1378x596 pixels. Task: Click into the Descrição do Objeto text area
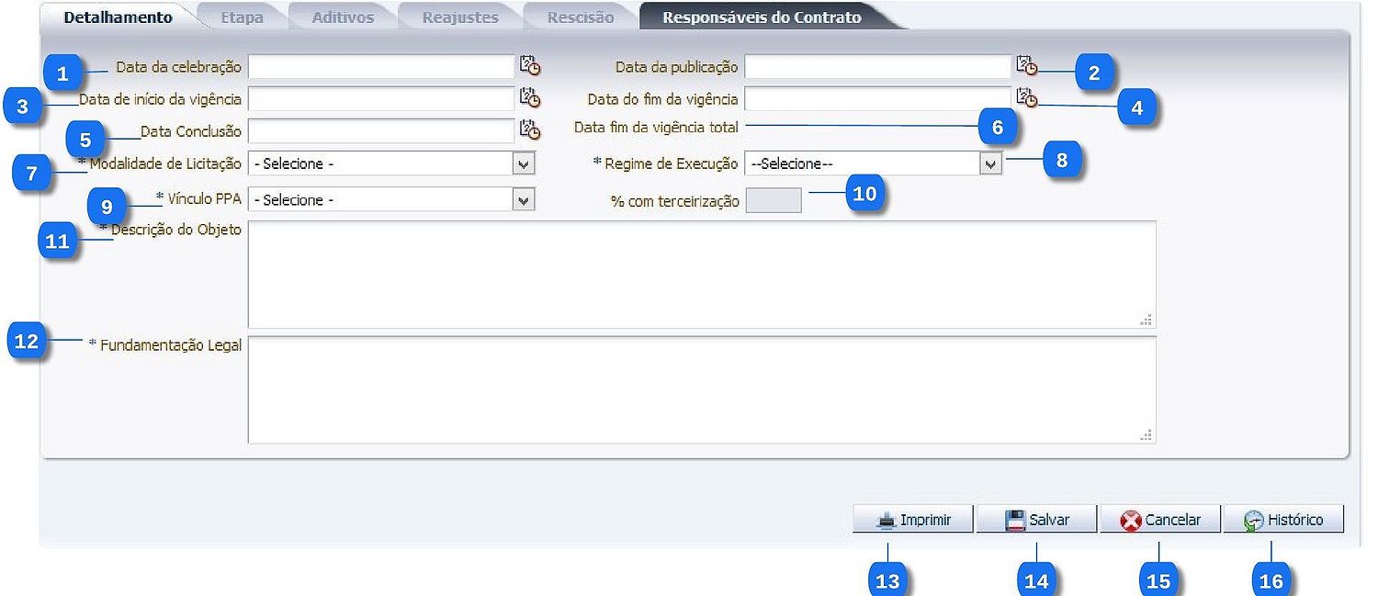pyautogui.click(x=701, y=275)
